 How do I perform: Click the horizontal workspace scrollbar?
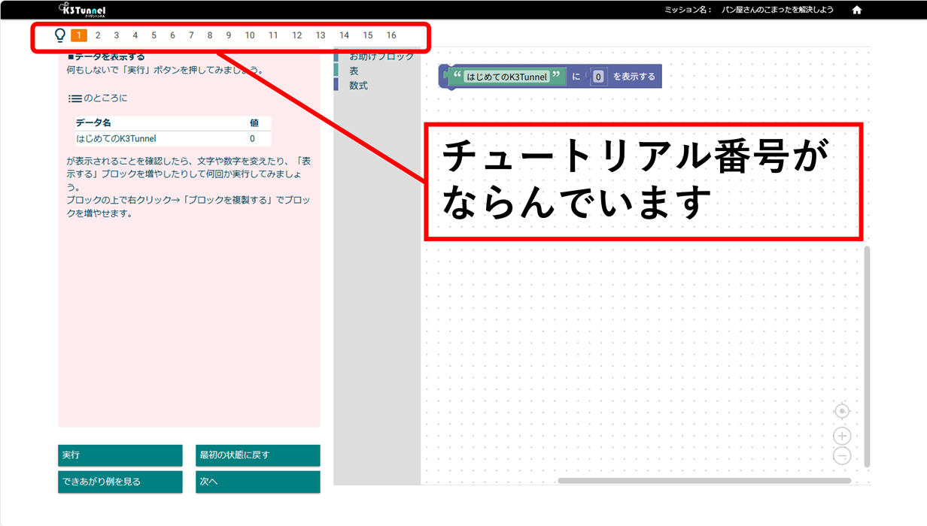point(704,481)
